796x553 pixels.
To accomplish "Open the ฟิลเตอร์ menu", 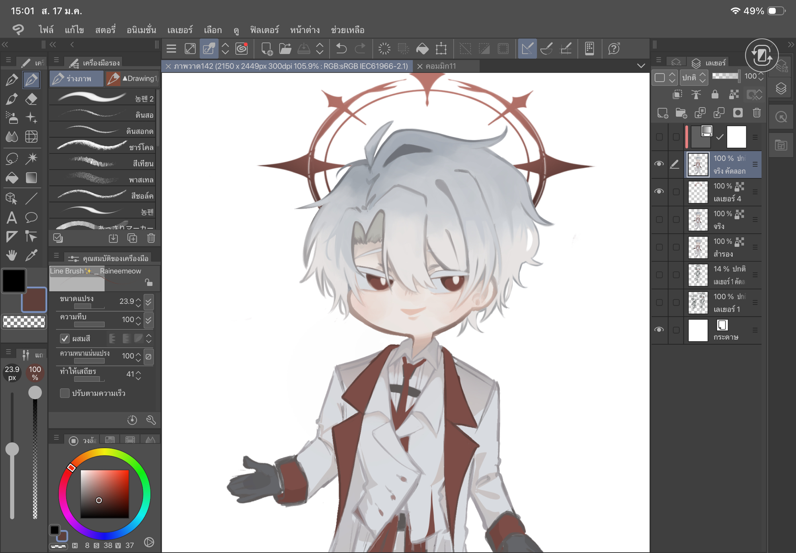I will [x=264, y=30].
